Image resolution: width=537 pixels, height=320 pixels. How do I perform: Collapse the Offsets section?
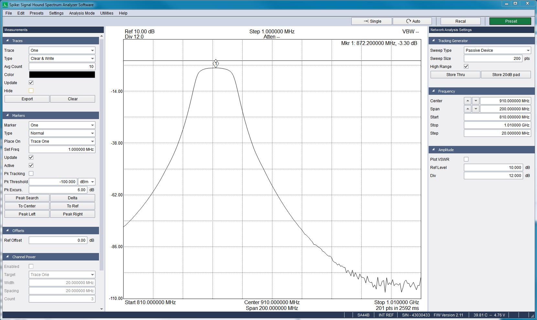pyautogui.click(x=7, y=231)
